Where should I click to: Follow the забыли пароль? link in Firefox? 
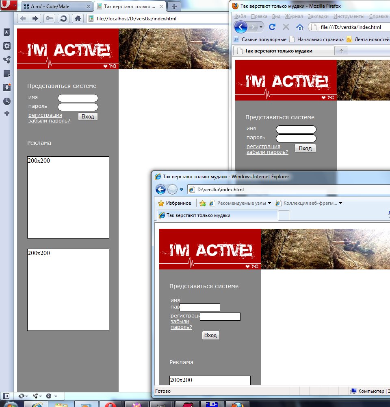267,152
